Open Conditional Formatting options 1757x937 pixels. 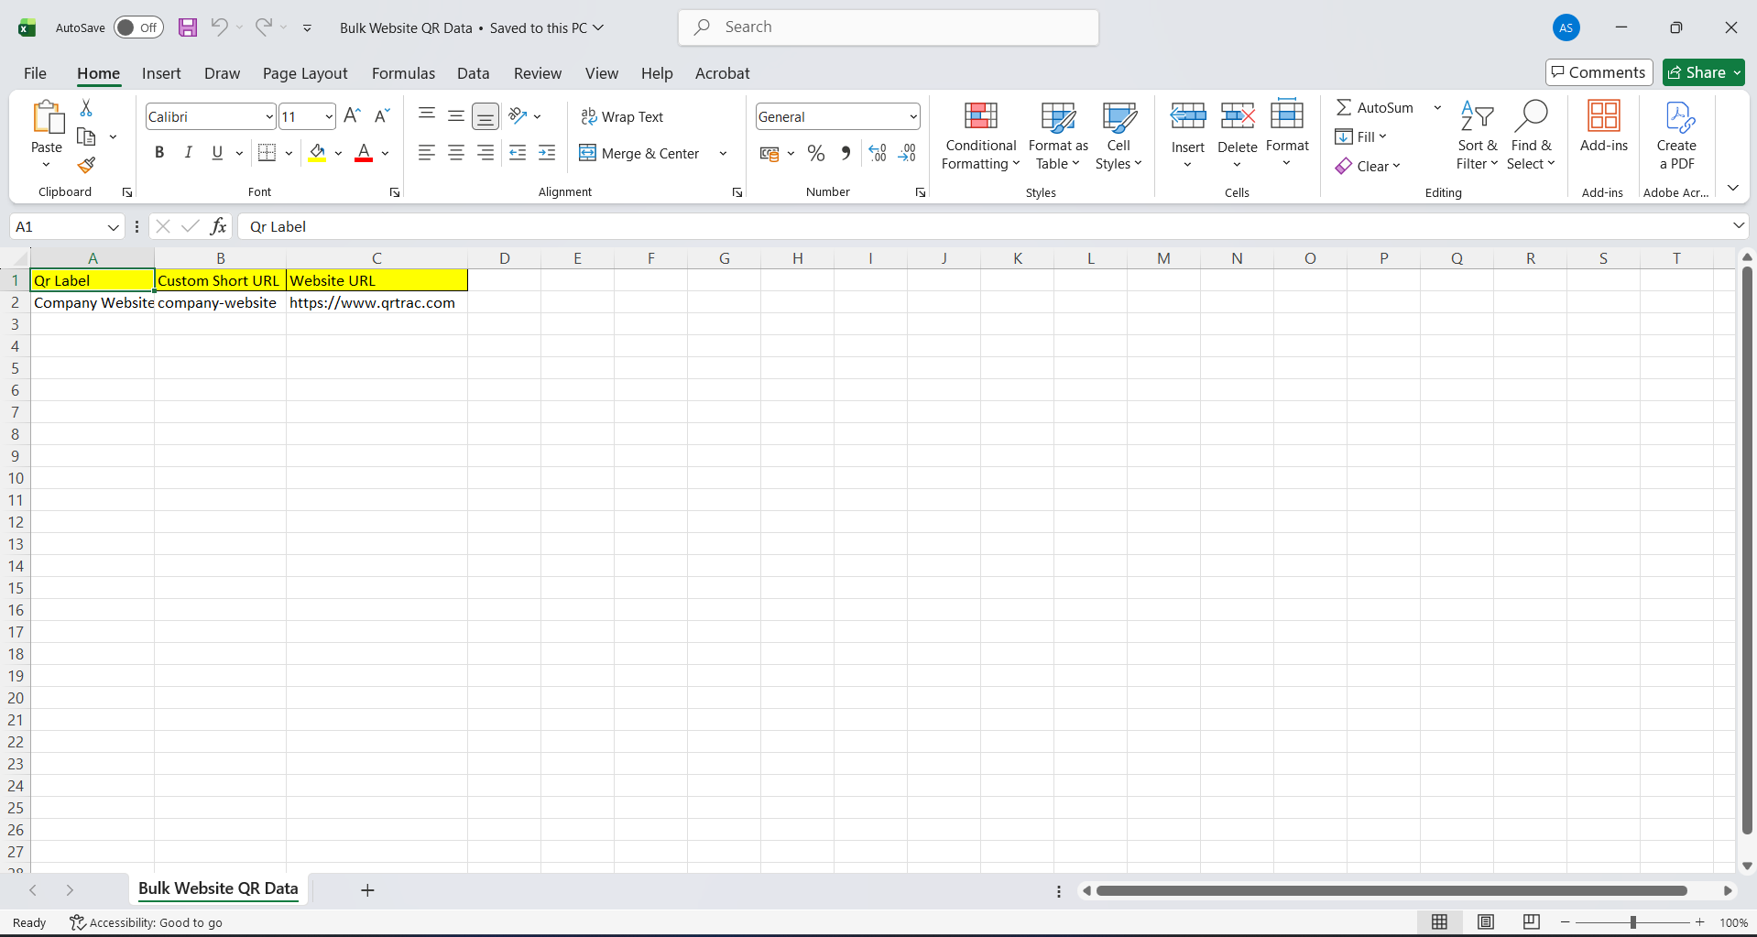(980, 136)
